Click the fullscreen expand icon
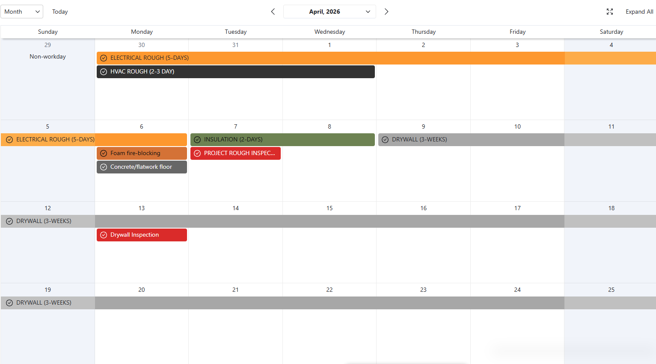The image size is (656, 364). pyautogui.click(x=610, y=12)
